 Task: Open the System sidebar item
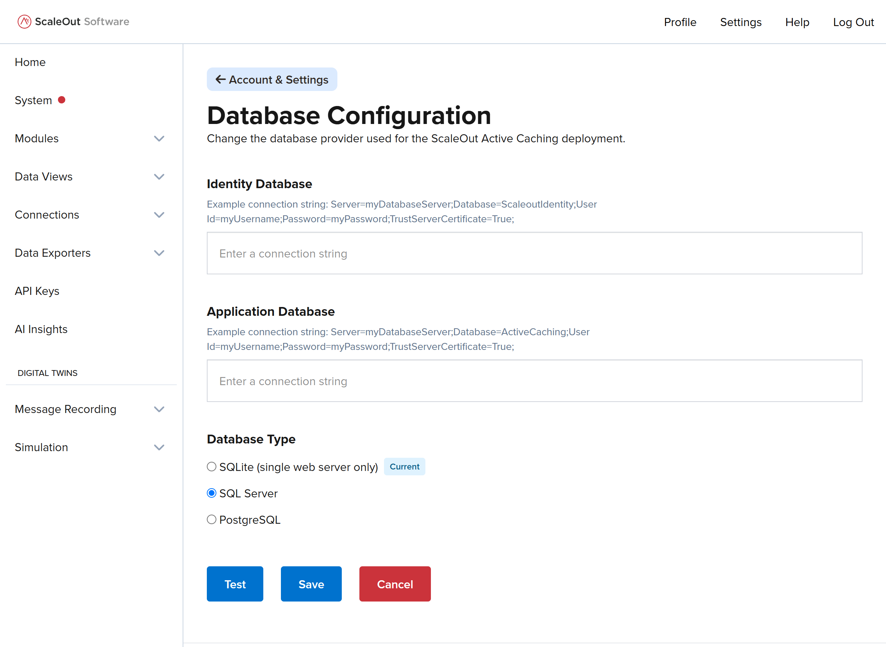tap(33, 100)
